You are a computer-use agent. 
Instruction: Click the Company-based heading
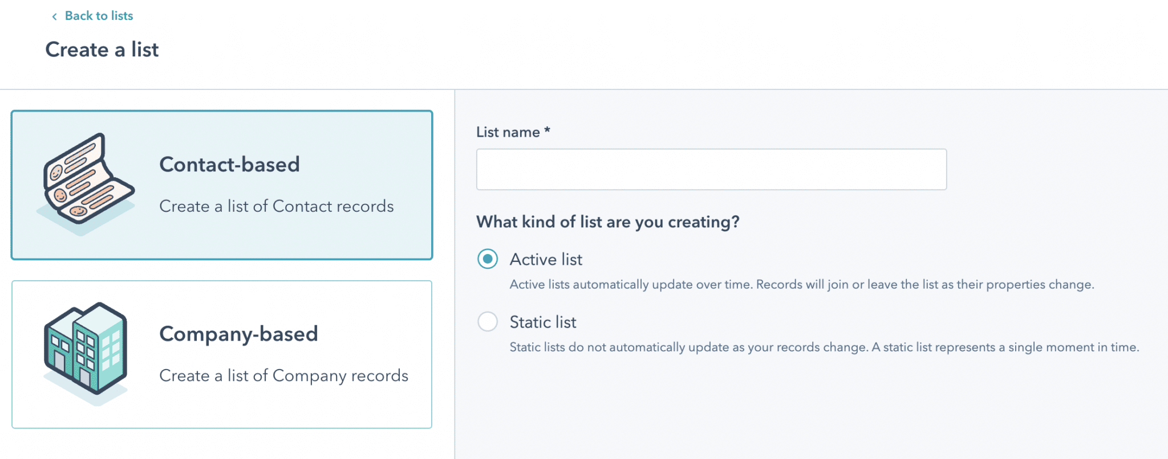(238, 334)
